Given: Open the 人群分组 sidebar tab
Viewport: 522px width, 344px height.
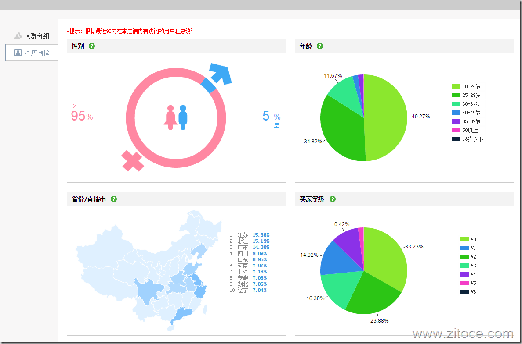Looking at the screenshot, I should point(37,36).
